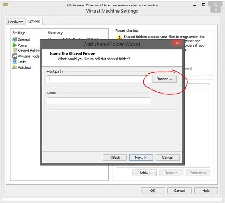This screenshot has width=225, height=203.
Task: Click the Browse... button for host path
Action: (165, 79)
